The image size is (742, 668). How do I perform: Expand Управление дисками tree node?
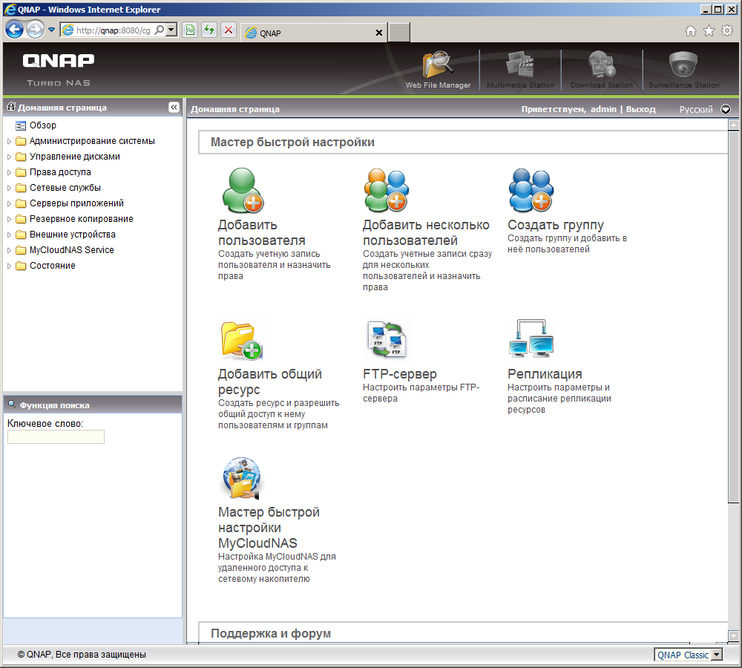(x=9, y=157)
